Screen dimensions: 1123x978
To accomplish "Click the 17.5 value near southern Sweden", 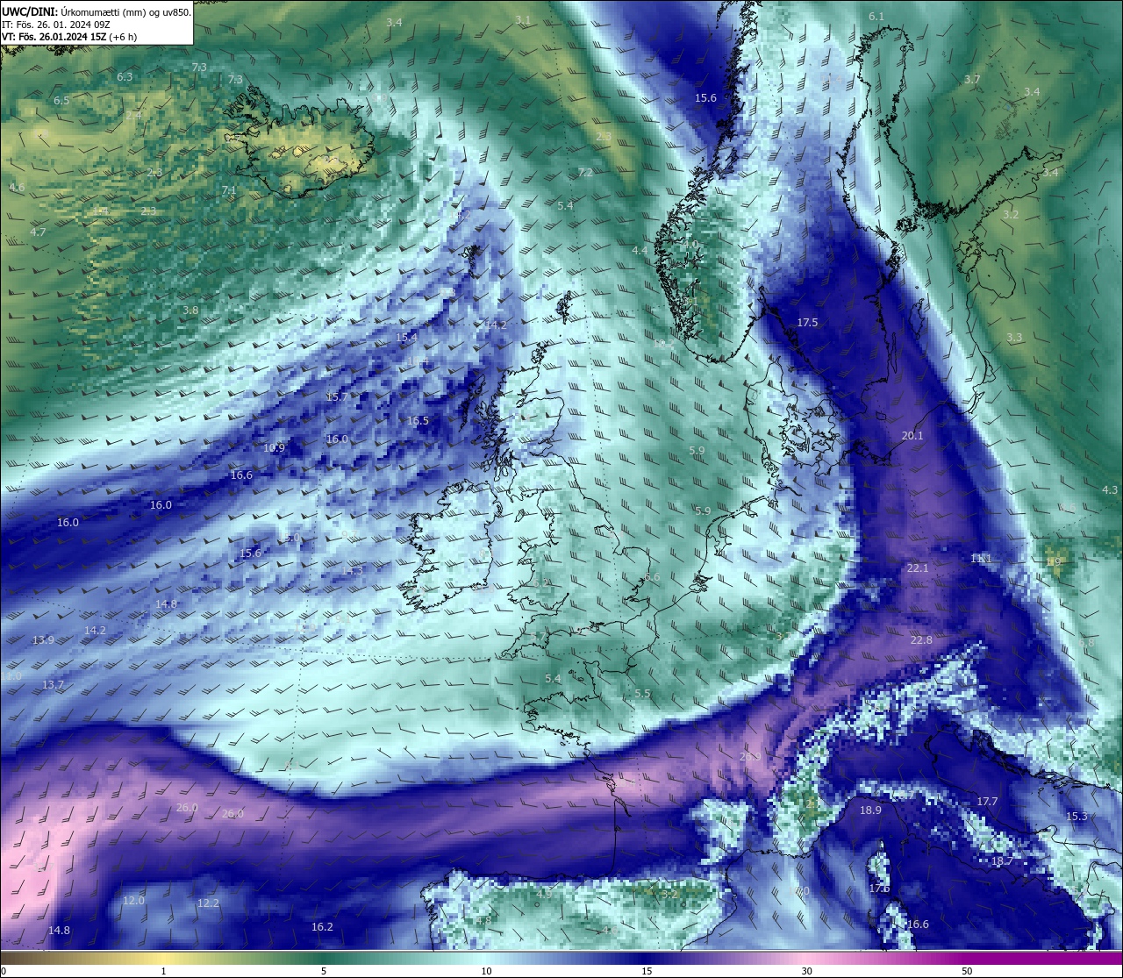I will point(807,323).
